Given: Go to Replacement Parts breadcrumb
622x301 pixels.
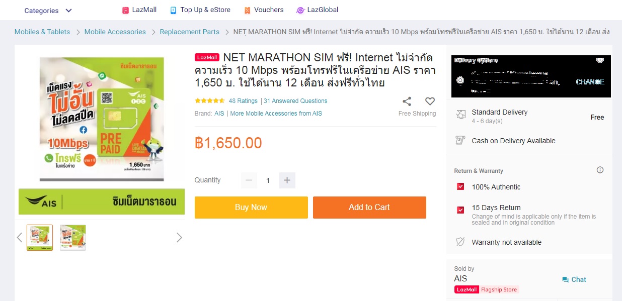Looking at the screenshot, I should pyautogui.click(x=190, y=32).
